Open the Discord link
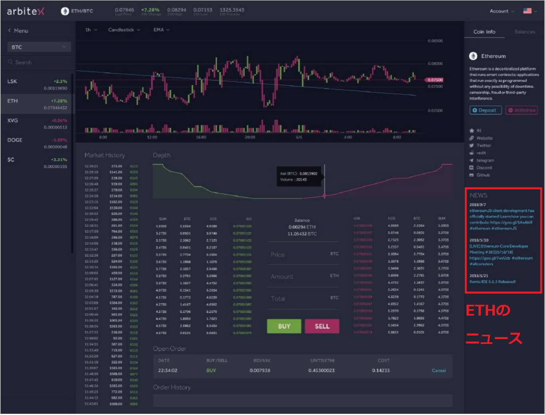This screenshot has width=545, height=415. click(x=484, y=167)
